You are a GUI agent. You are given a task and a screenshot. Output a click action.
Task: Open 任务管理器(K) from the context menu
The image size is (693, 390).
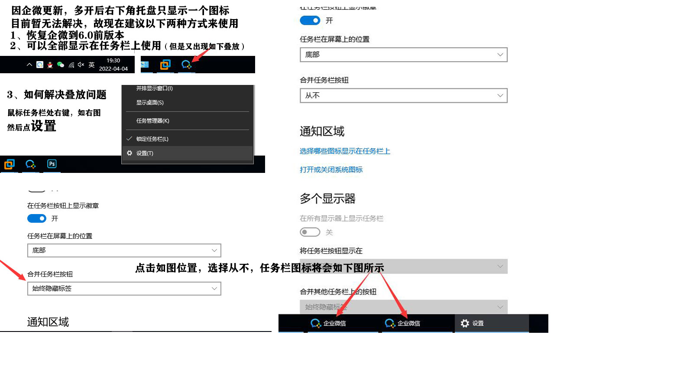(188, 121)
